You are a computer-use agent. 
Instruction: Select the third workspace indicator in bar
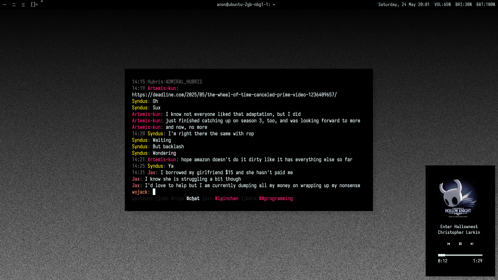(23, 4)
